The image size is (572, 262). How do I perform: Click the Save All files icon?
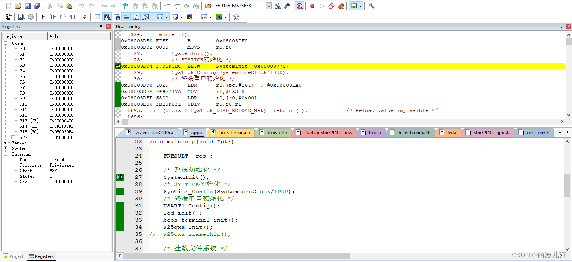tap(37, 6)
